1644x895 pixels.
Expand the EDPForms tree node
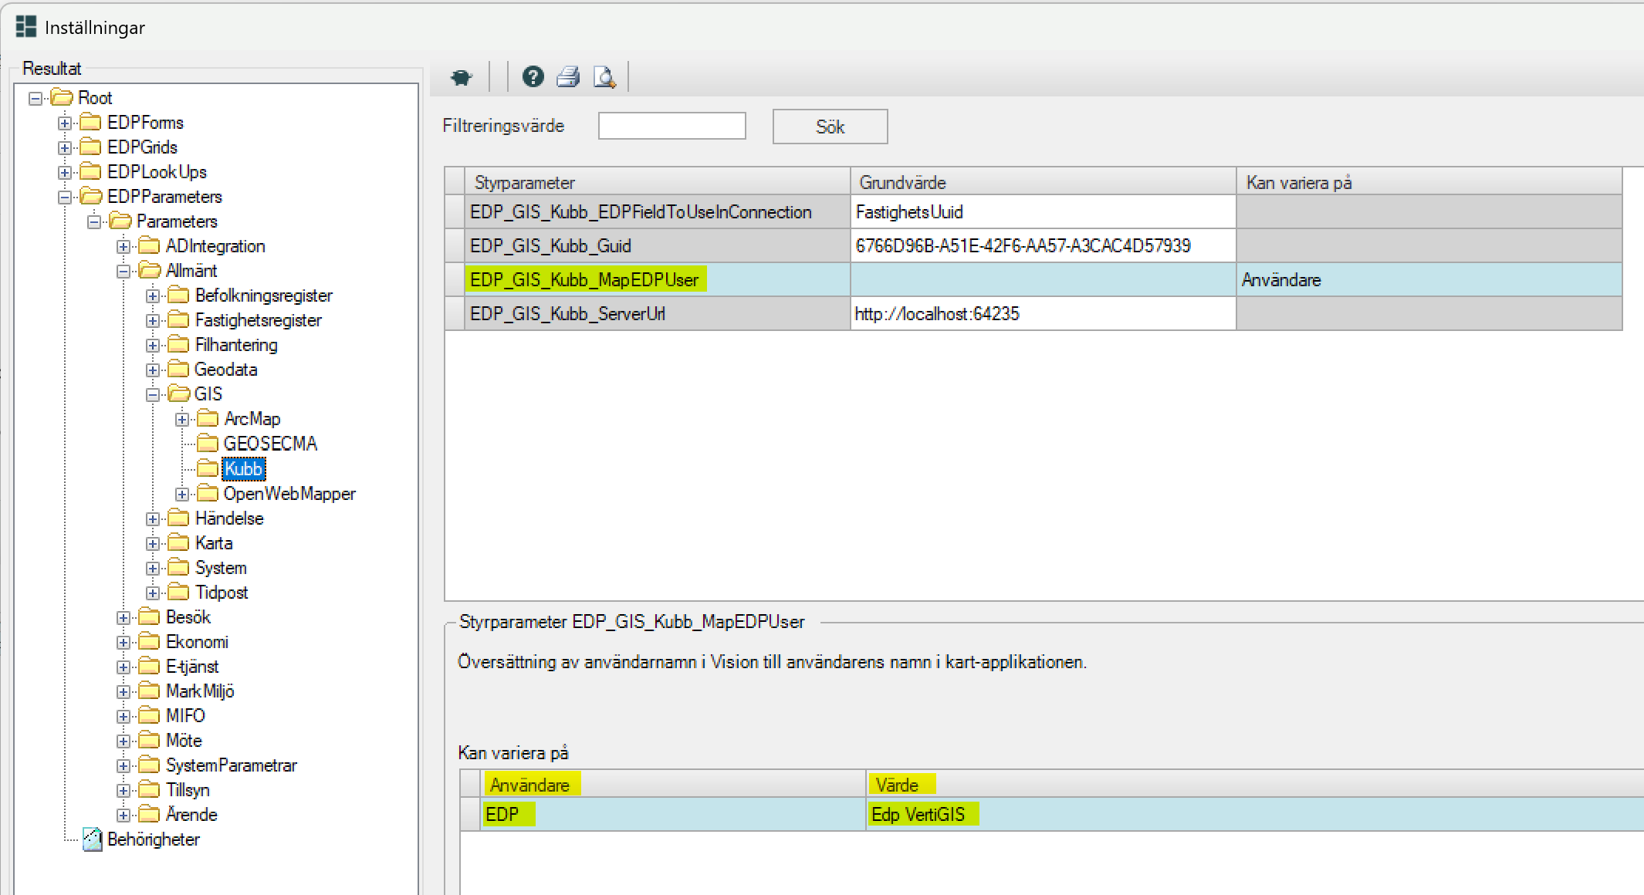pos(65,123)
